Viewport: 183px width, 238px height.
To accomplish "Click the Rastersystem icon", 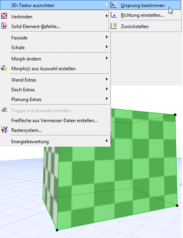I will (x=4, y=130).
